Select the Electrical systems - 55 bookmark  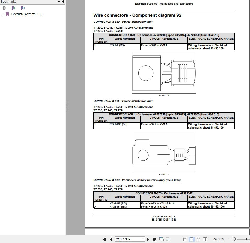click(x=26, y=14)
